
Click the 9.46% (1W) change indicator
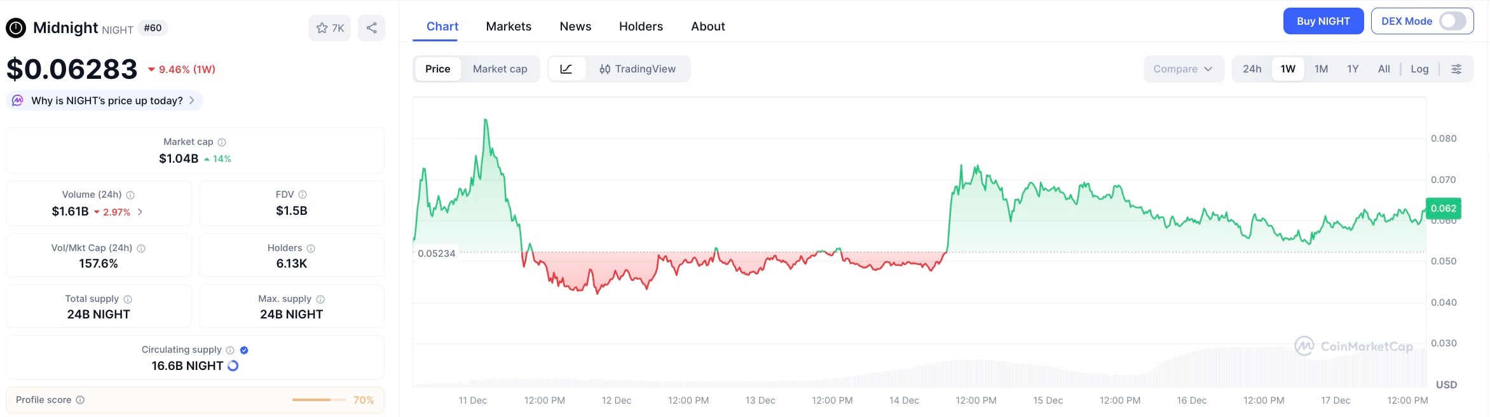pyautogui.click(x=182, y=69)
